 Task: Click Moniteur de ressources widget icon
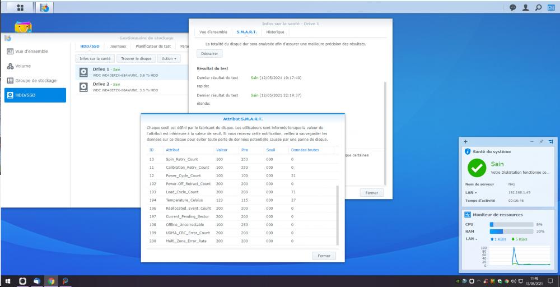[468, 215]
